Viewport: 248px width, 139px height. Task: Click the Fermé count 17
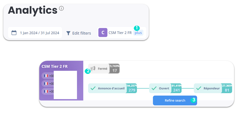click(x=115, y=71)
